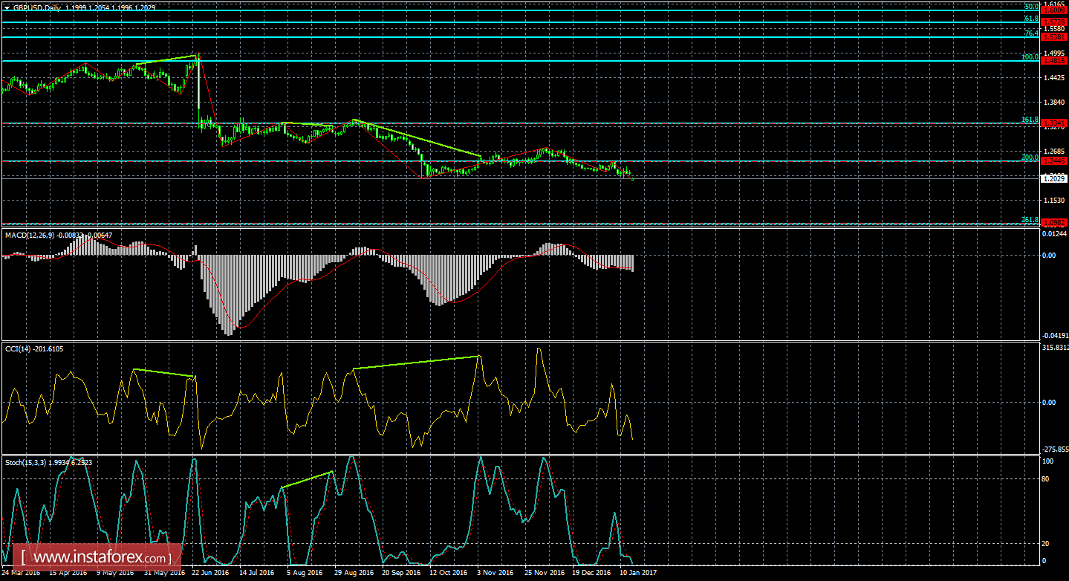This screenshot has height=581, width=1069.
Task: Click the Stochastic scale value 20
Action: tap(1046, 543)
